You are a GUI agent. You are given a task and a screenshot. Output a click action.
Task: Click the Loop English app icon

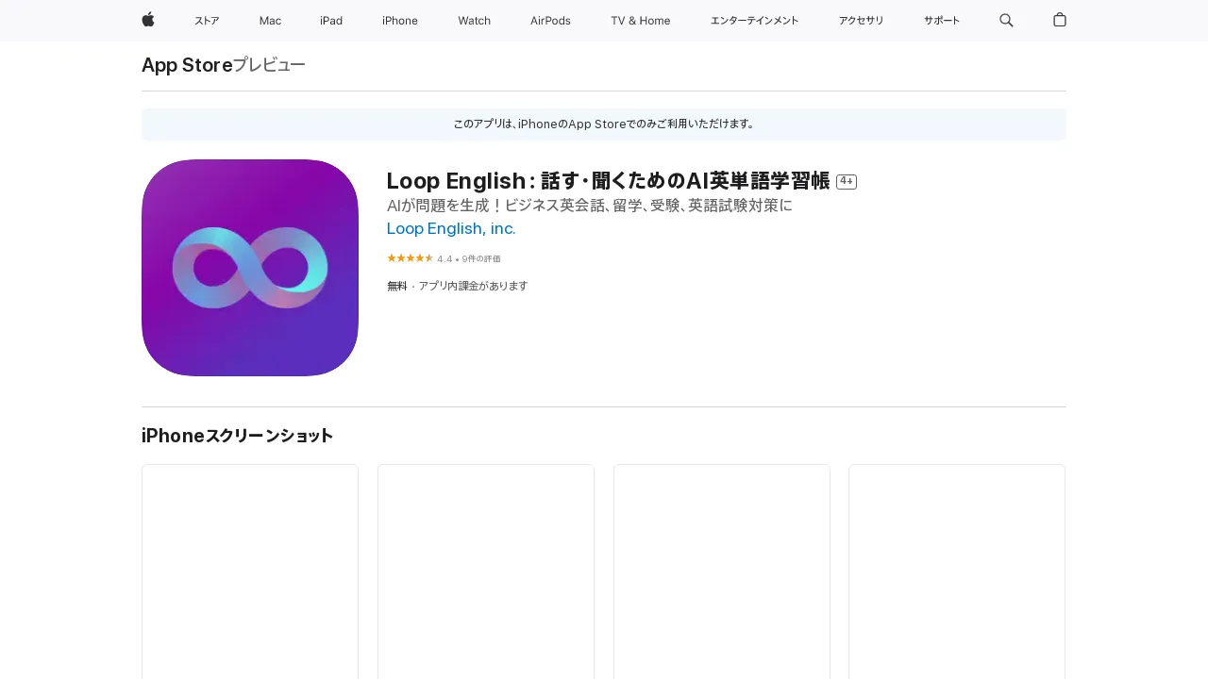[x=249, y=268]
